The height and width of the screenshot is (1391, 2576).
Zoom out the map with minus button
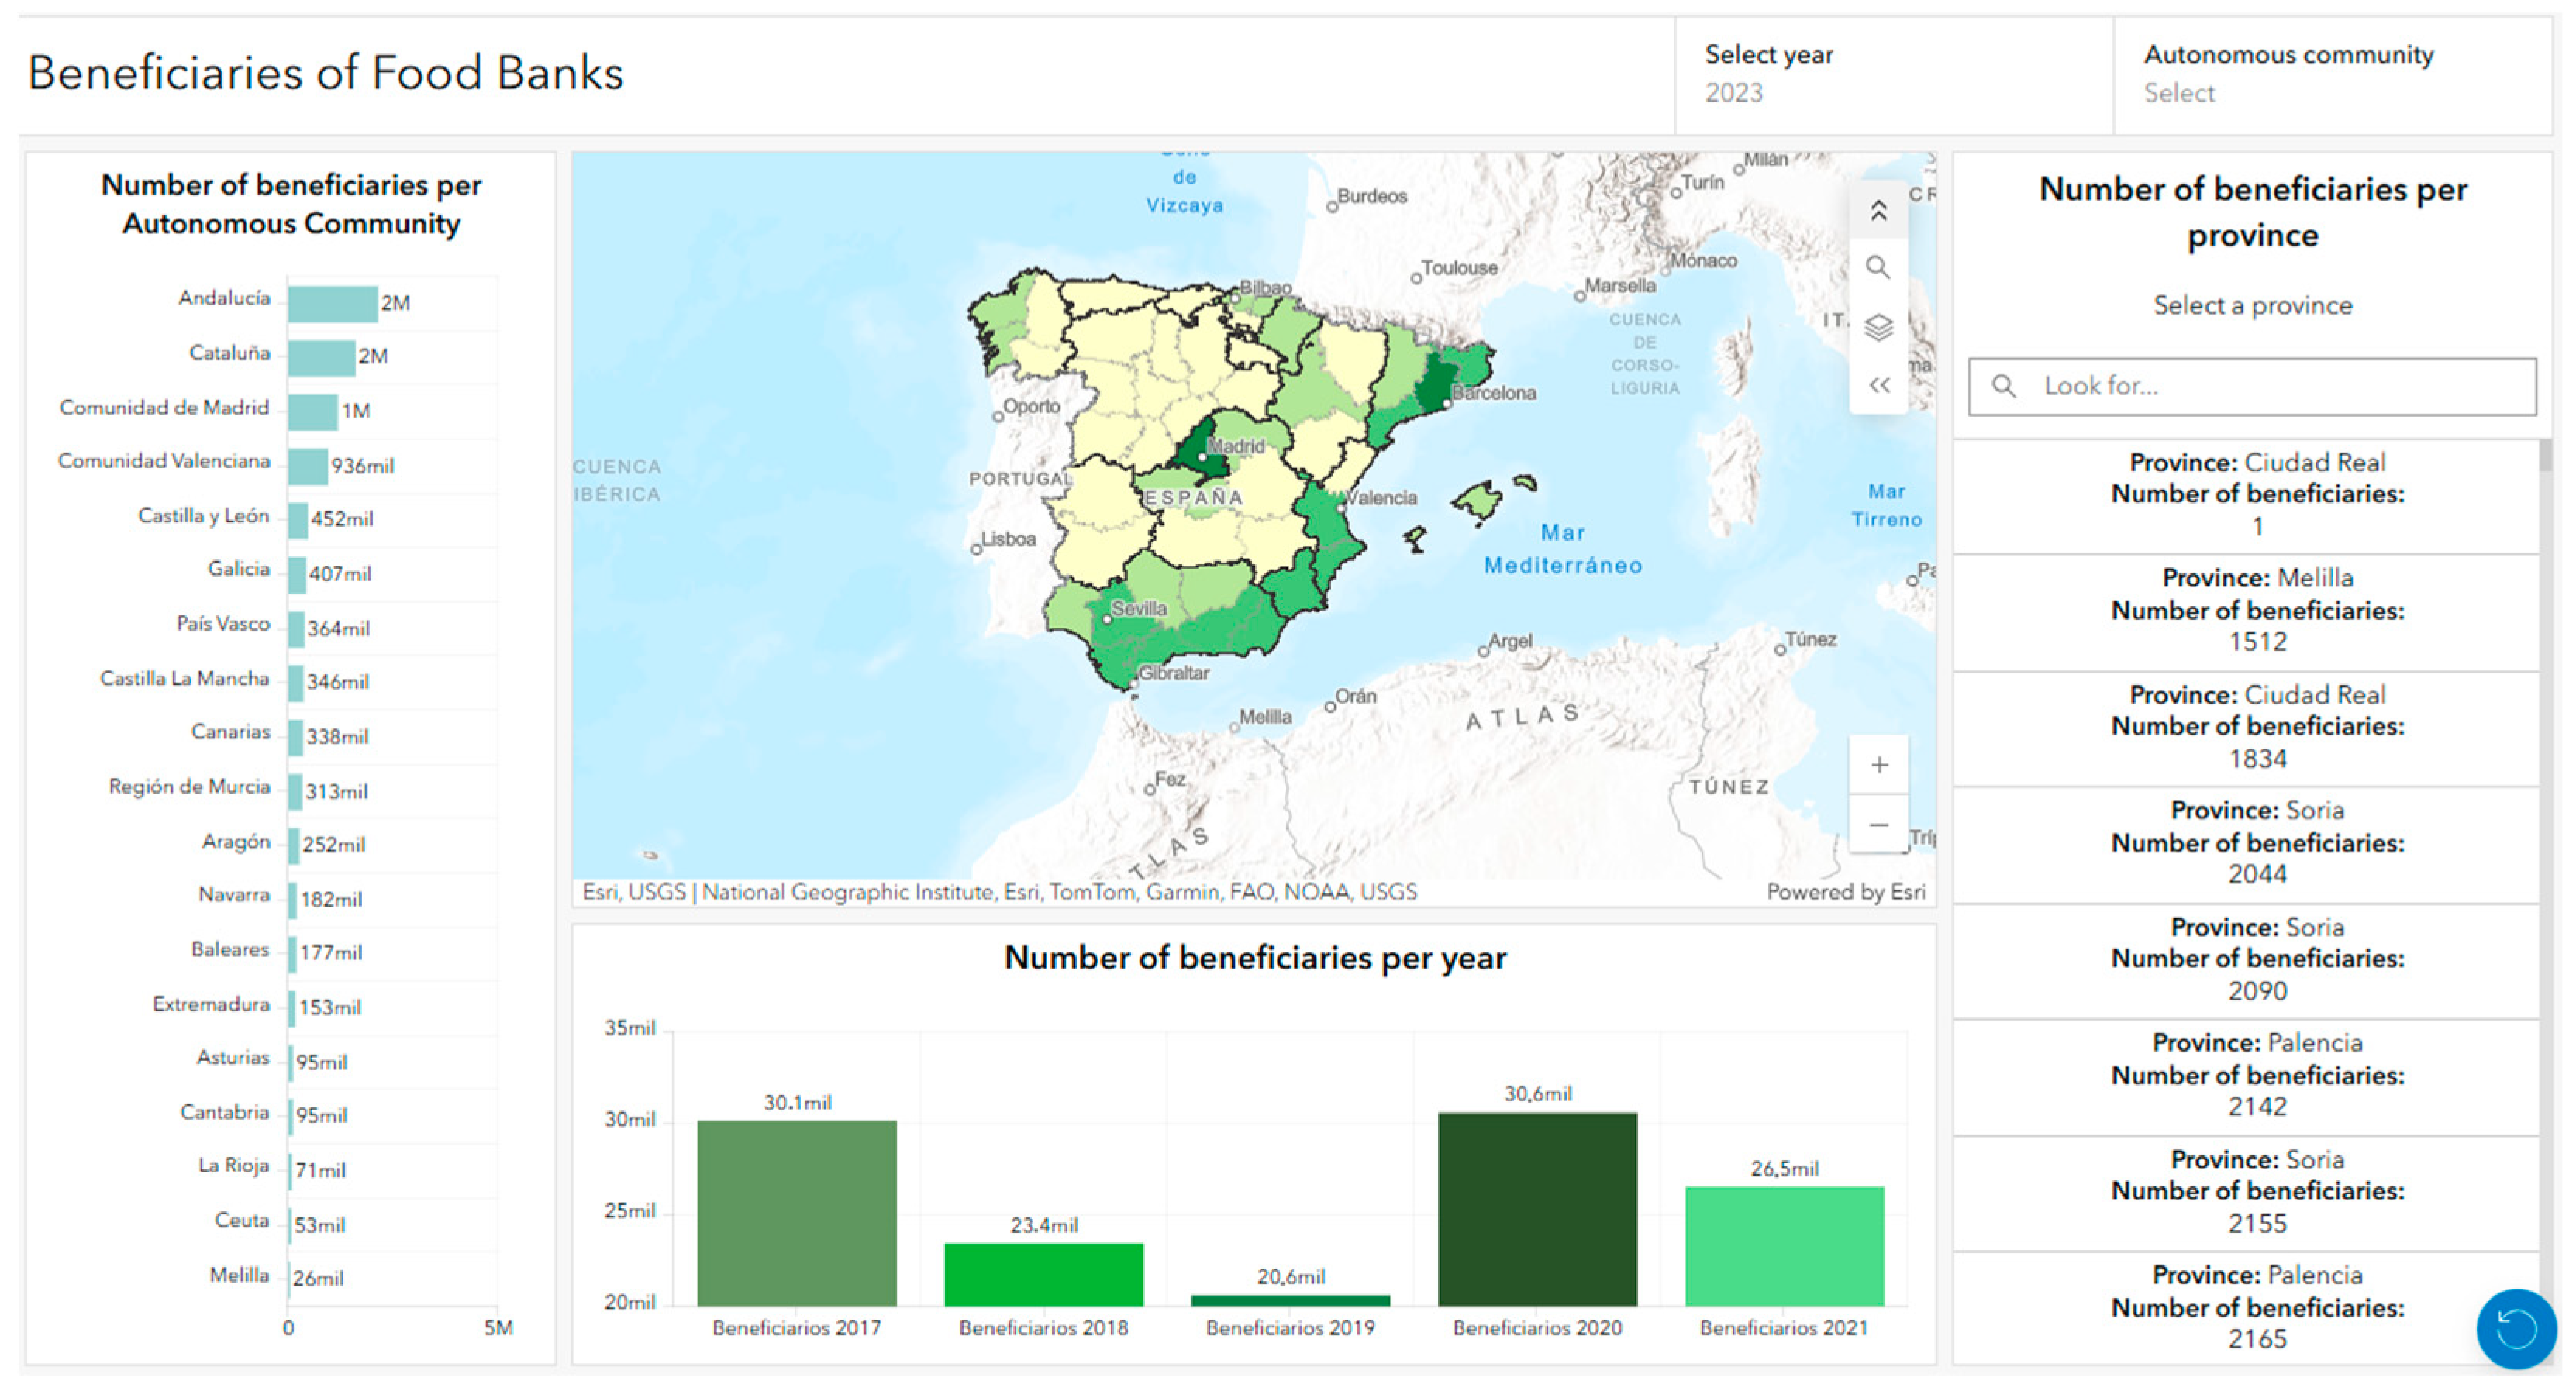click(x=1878, y=825)
